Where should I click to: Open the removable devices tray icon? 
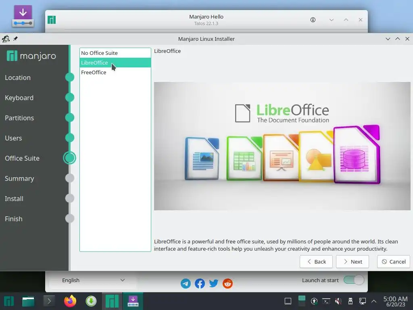point(350,301)
